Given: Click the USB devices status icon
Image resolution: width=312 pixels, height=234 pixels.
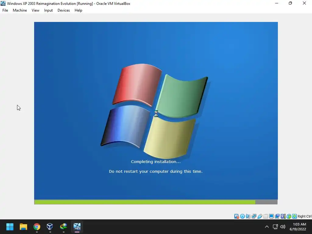Looking at the screenshot, I should (260, 216).
